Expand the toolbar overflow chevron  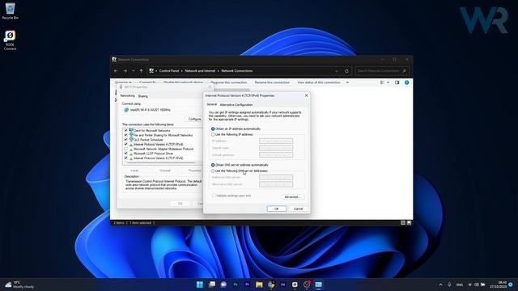(347, 82)
